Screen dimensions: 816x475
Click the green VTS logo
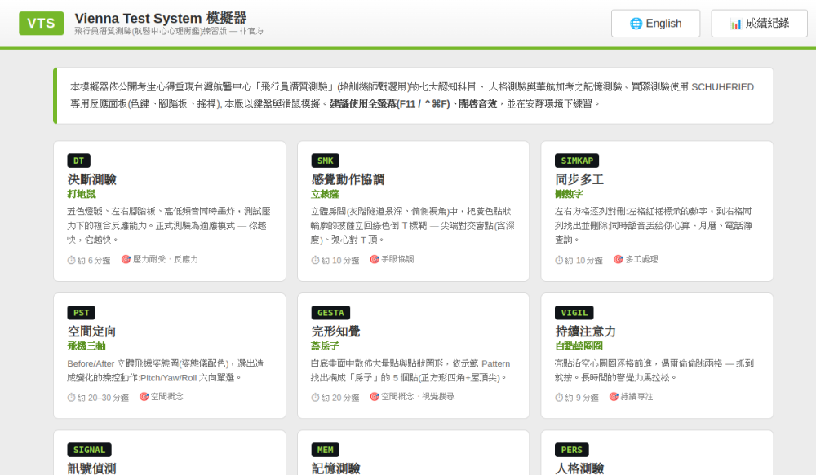tap(41, 24)
